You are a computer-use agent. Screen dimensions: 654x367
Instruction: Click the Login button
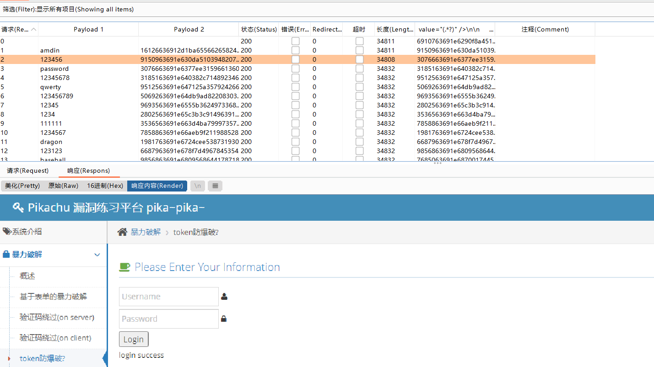[134, 339]
